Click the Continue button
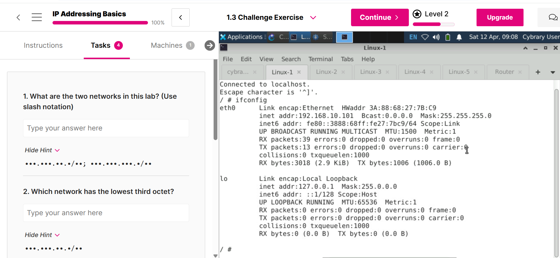This screenshot has width=560, height=258. coord(379,17)
